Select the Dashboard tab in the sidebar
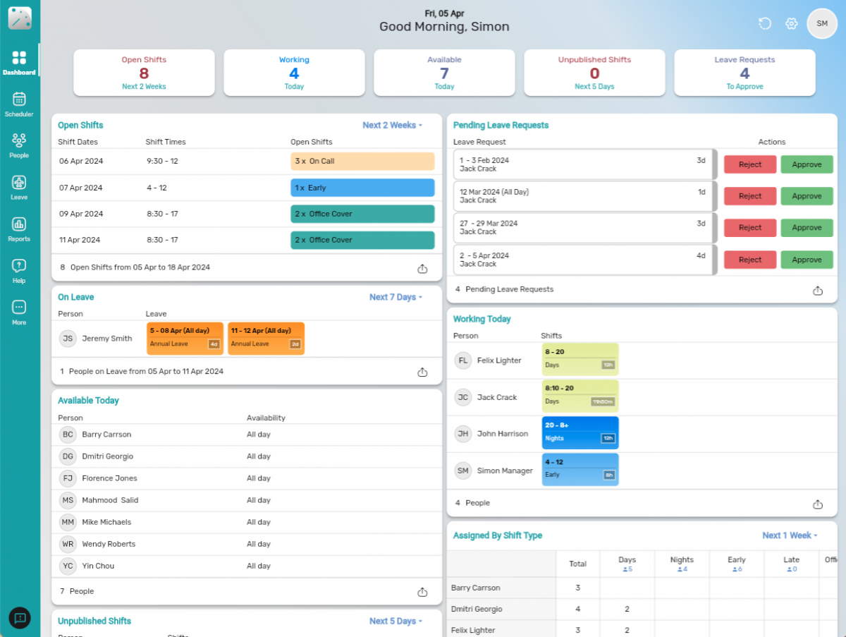846x637 pixels. (19, 62)
